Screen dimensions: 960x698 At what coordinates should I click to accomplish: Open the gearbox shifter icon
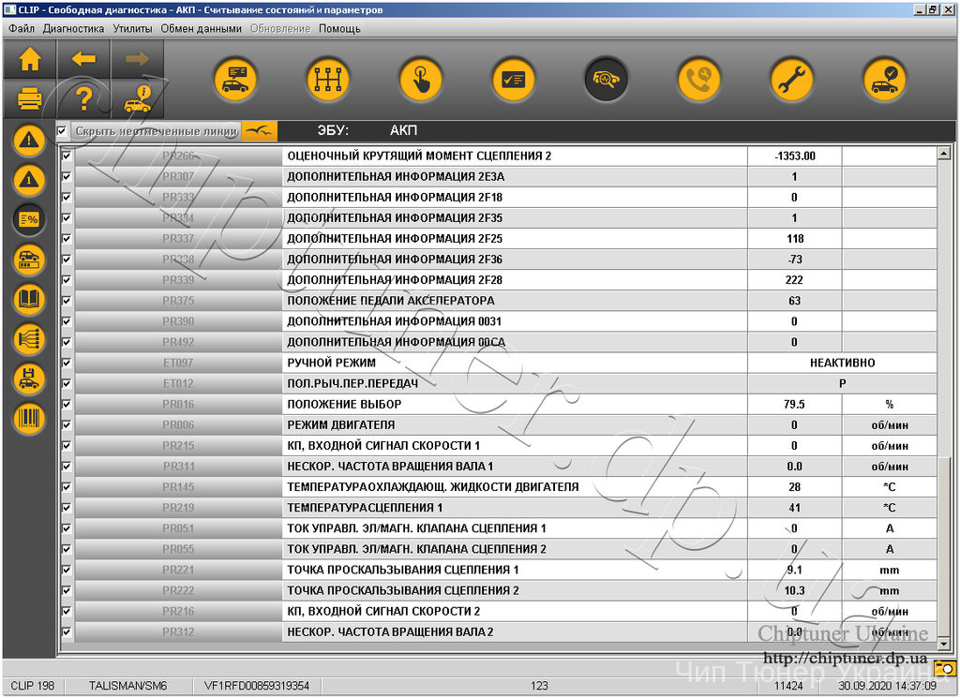point(327,80)
